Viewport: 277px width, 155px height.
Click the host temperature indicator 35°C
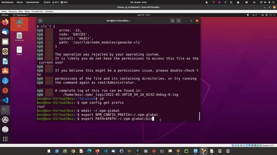pyautogui.click(x=55, y=2)
